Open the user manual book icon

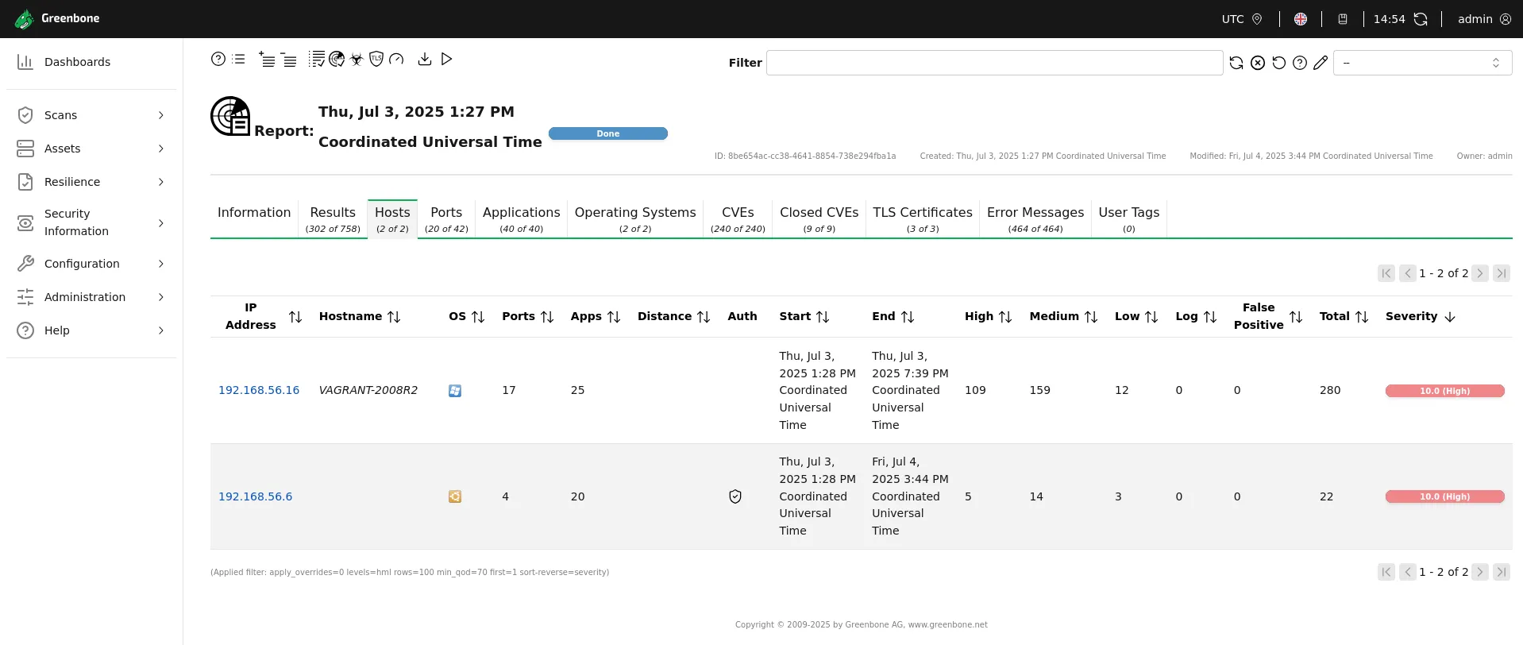1343,19
